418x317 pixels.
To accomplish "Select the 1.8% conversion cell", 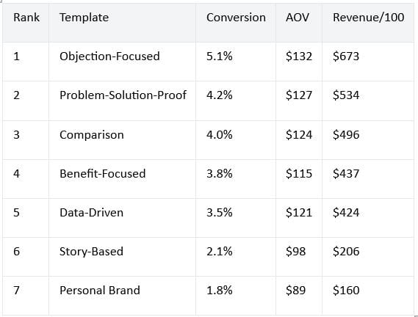I will point(220,291).
